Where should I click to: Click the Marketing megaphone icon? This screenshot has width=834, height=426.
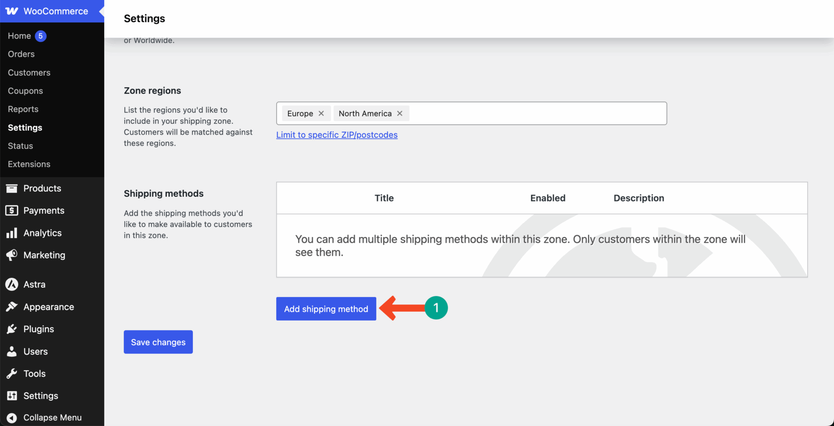click(12, 255)
